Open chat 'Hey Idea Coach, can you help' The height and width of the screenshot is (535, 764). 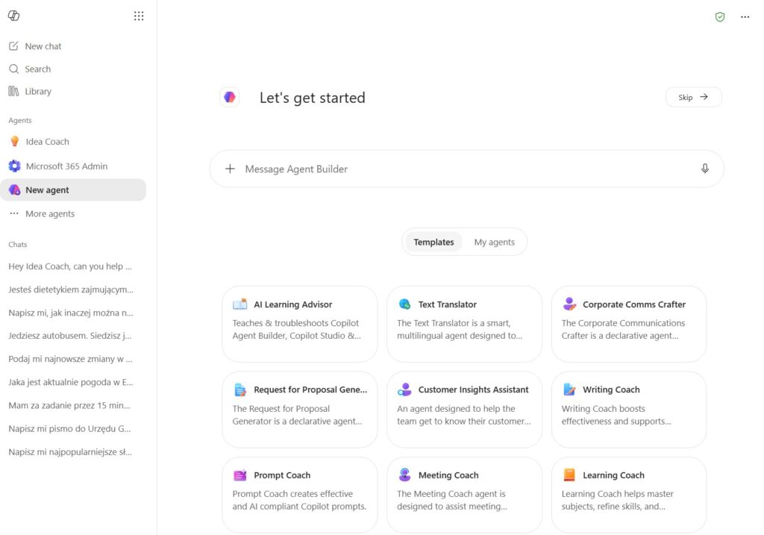[x=70, y=266]
